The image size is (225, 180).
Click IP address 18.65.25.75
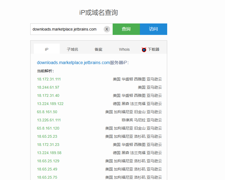(47, 178)
